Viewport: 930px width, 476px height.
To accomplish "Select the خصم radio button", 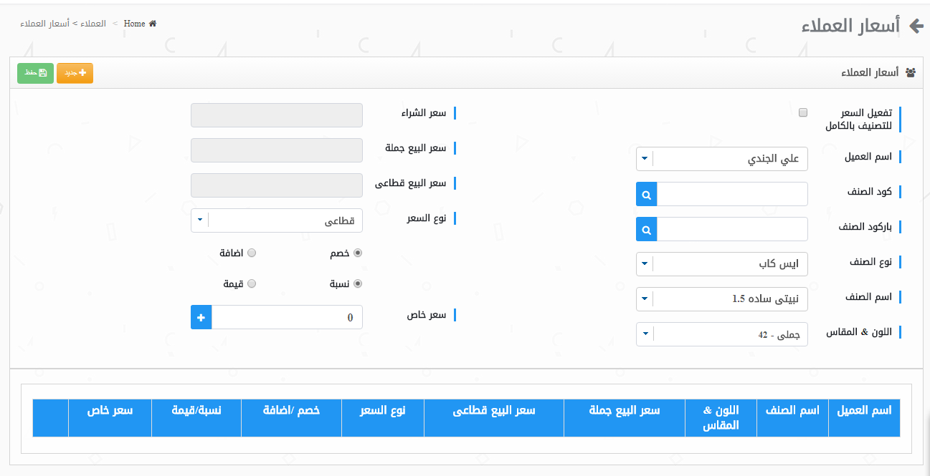I will pyautogui.click(x=359, y=253).
